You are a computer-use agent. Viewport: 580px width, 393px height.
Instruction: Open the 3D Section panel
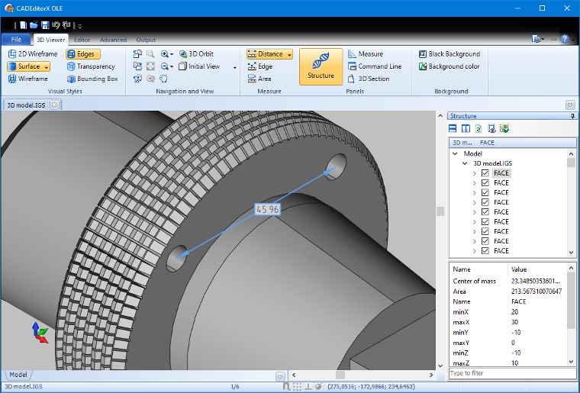point(369,79)
